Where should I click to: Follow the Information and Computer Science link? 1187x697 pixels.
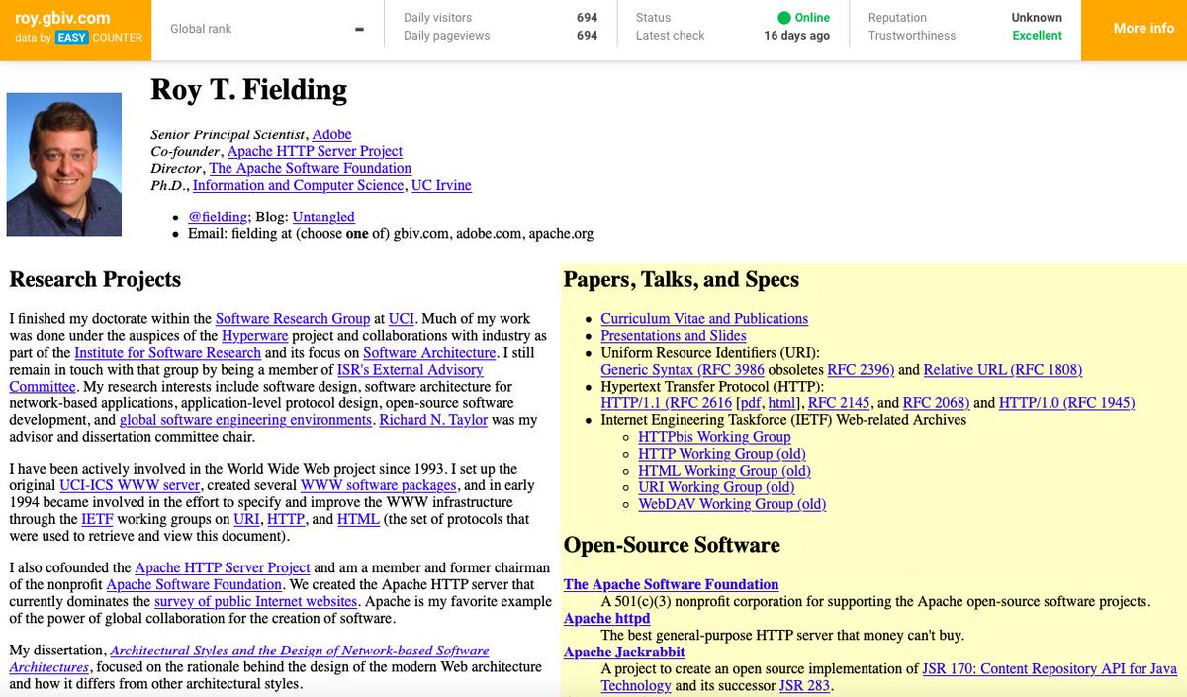(298, 185)
